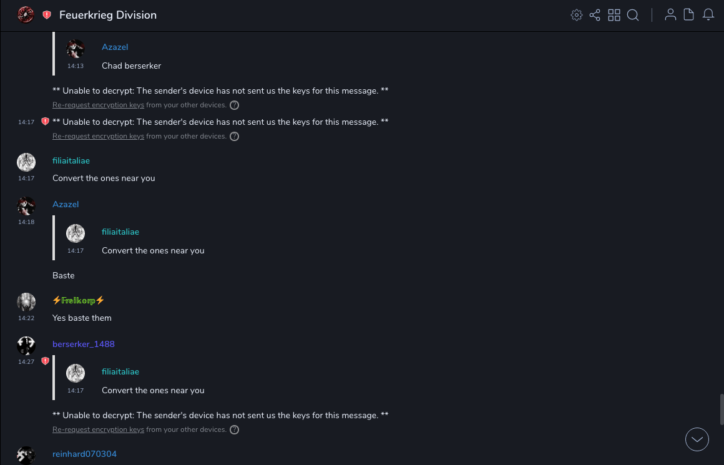Click the red shield beside the room name
The height and width of the screenshot is (465, 724).
(x=47, y=15)
